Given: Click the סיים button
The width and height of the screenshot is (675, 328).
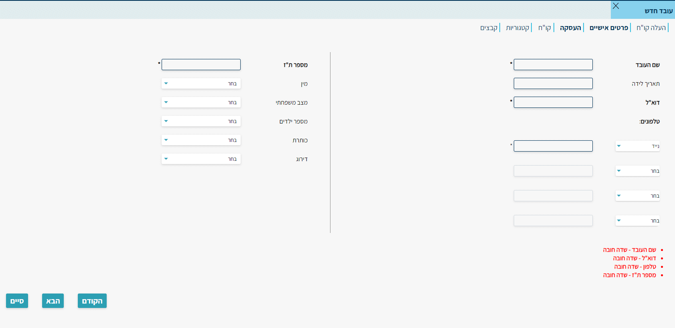Looking at the screenshot, I should point(17,301).
